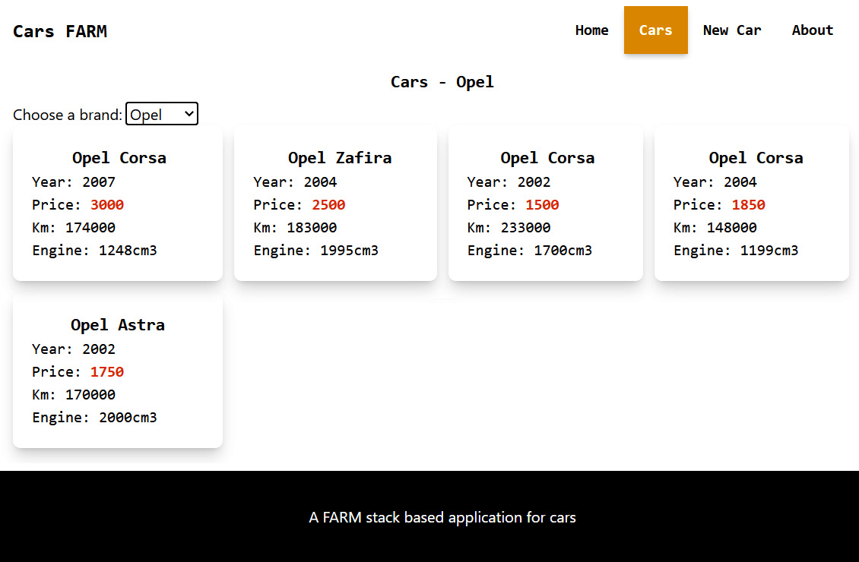Navigate to the Home page
859x562 pixels.
tap(591, 30)
